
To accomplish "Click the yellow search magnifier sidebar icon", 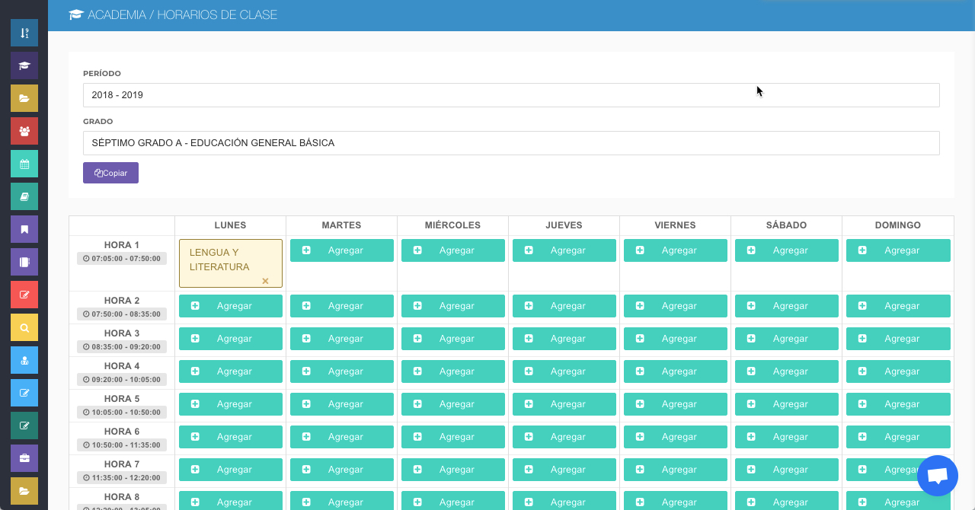I will 24,327.
